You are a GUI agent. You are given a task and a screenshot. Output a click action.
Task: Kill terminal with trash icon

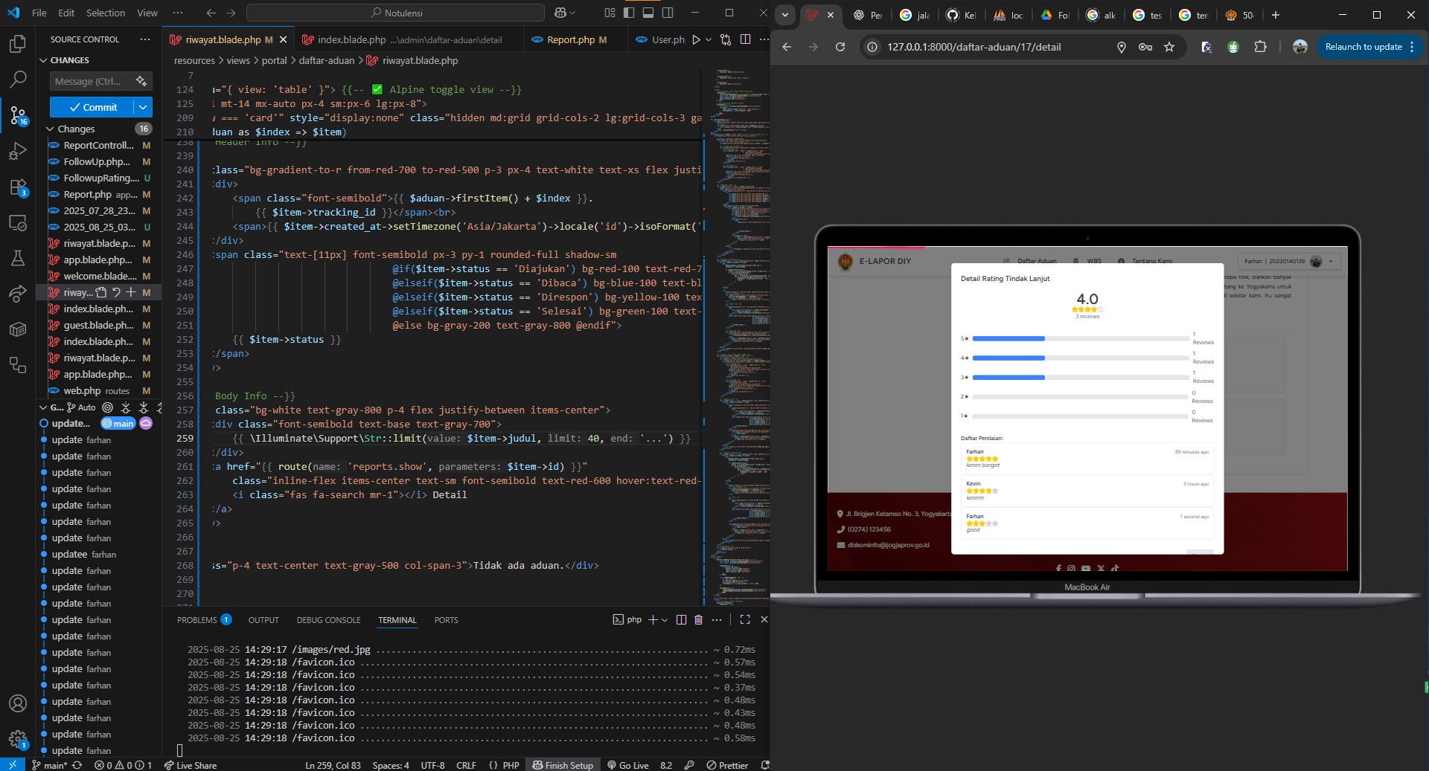[698, 619]
